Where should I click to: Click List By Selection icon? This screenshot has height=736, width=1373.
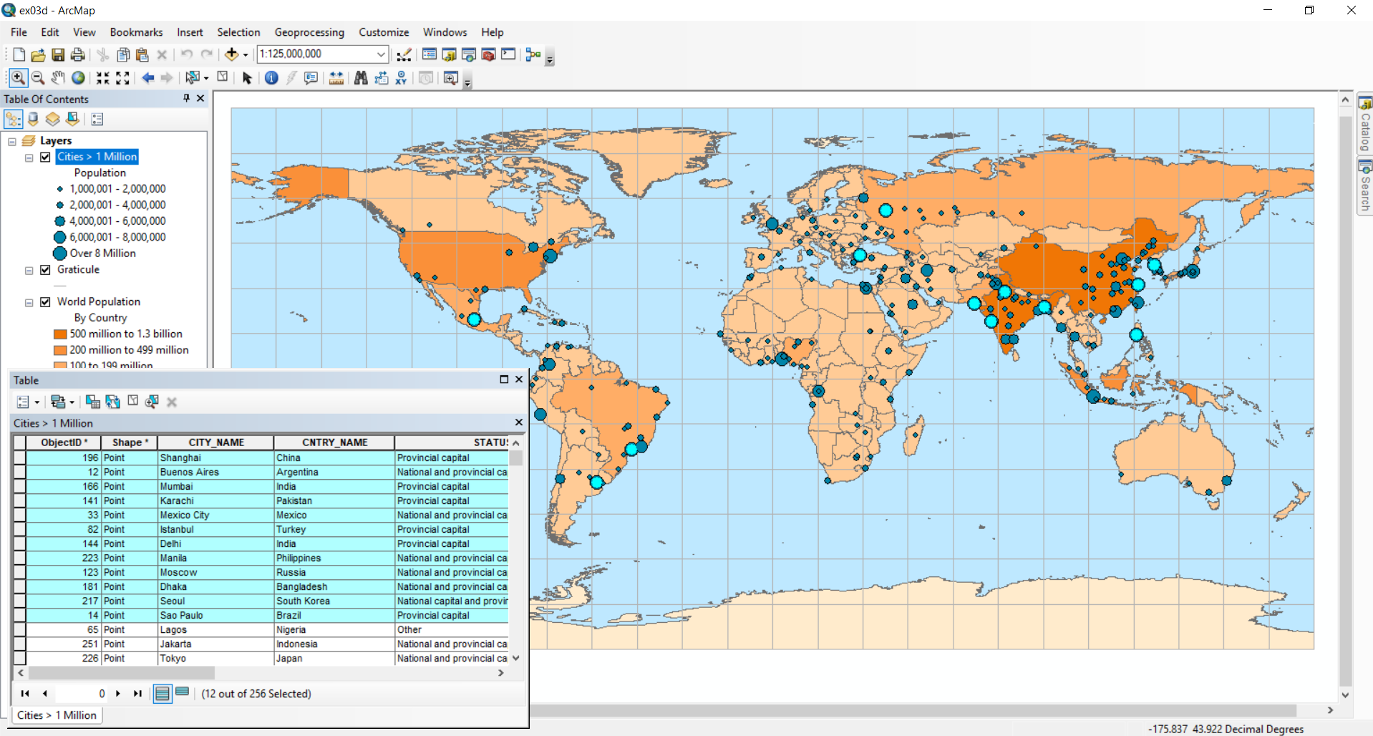[72, 119]
